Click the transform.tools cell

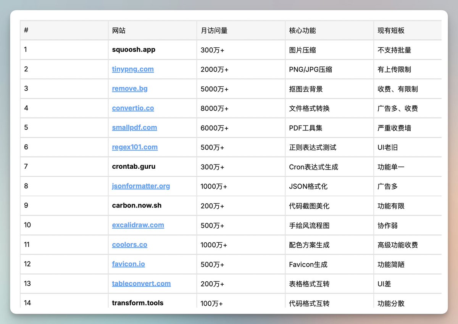click(152, 301)
